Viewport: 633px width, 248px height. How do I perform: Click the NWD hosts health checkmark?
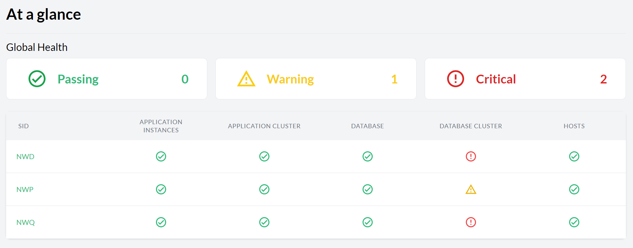point(574,156)
